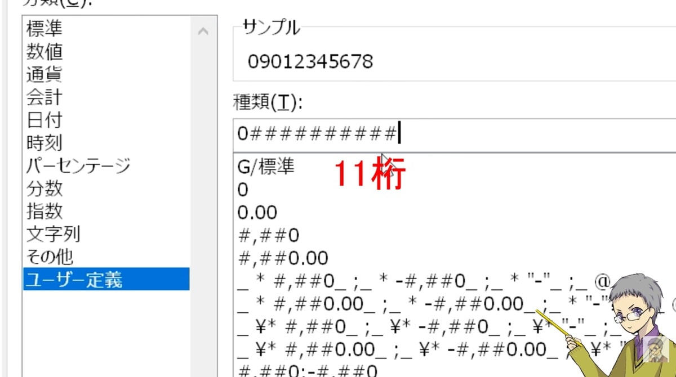
Task: Select the #,##0.00 format code
Action: [x=283, y=258]
